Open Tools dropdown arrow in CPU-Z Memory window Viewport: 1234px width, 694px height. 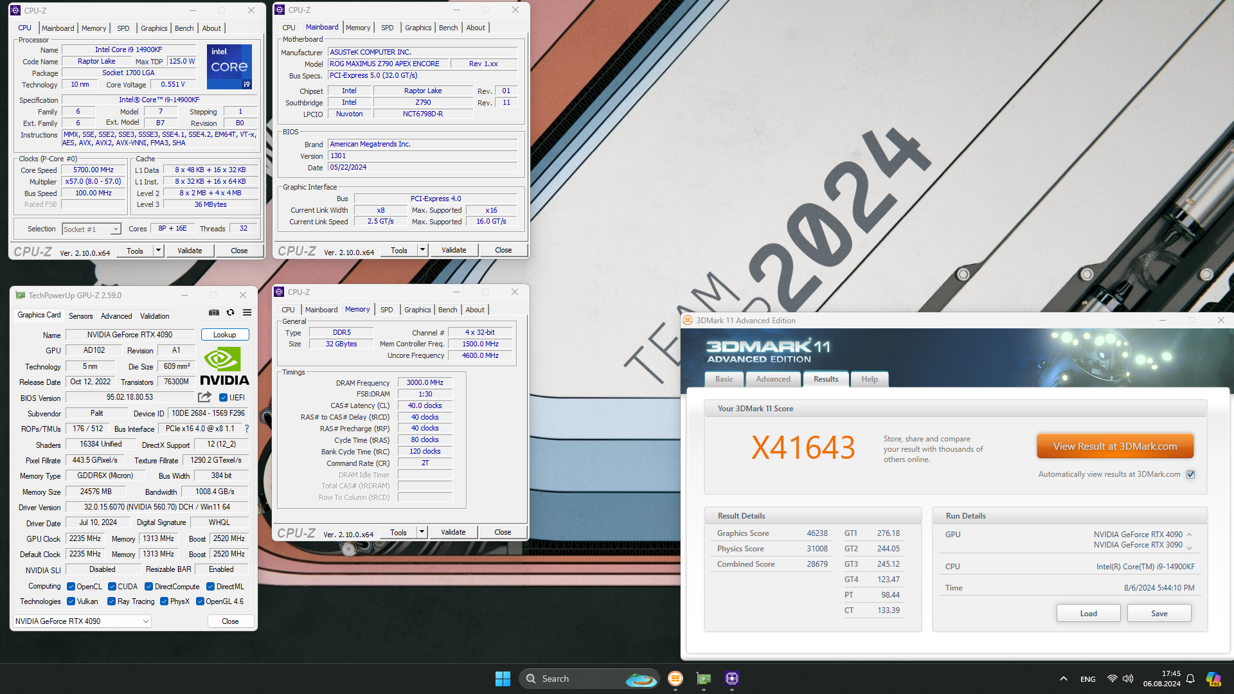422,532
